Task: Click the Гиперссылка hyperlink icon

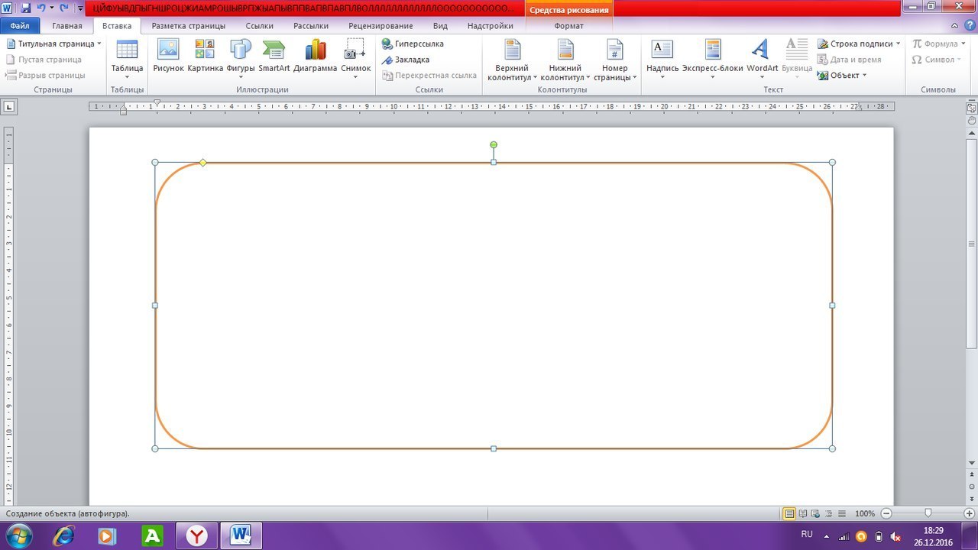Action: pos(413,44)
